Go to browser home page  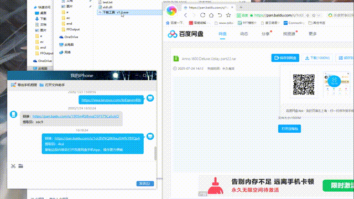[x=211, y=15]
